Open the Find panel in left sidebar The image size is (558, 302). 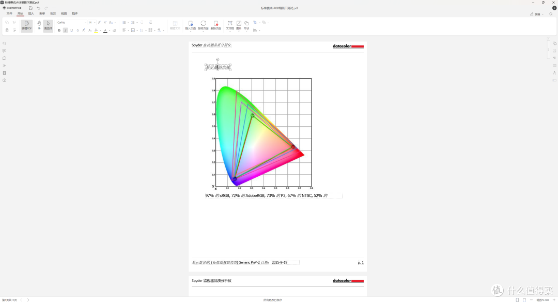coord(4,43)
